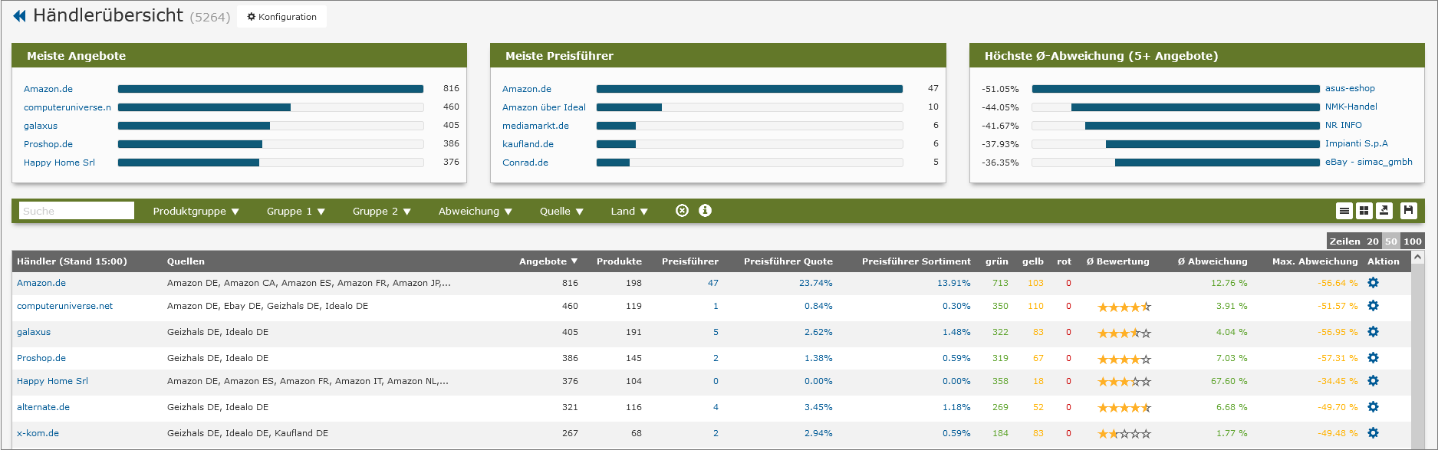Image resolution: width=1438 pixels, height=450 pixels.
Task: Open the info icon in filter bar
Action: pyautogui.click(x=705, y=211)
